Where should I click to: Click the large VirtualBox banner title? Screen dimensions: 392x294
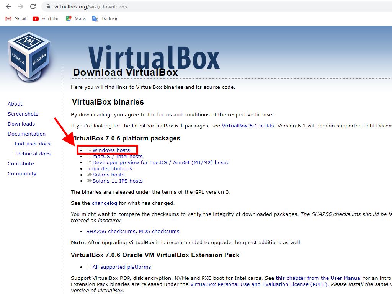point(154,57)
